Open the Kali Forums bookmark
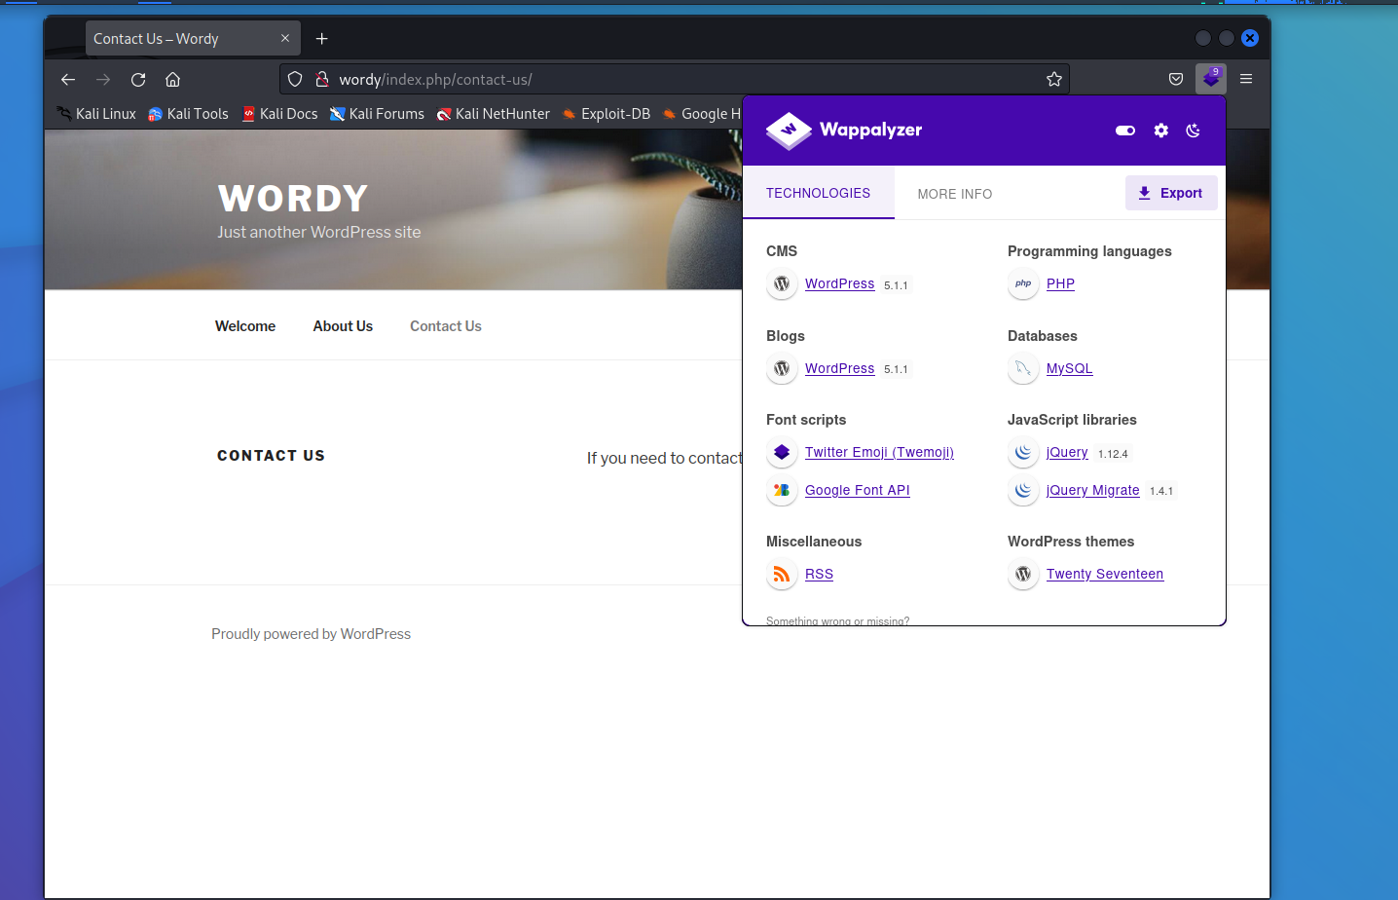Screen dimensions: 1398x900 [377, 114]
